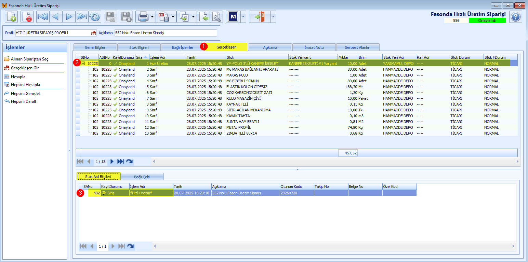Refresh the record with the circular arrows icon

(95, 17)
